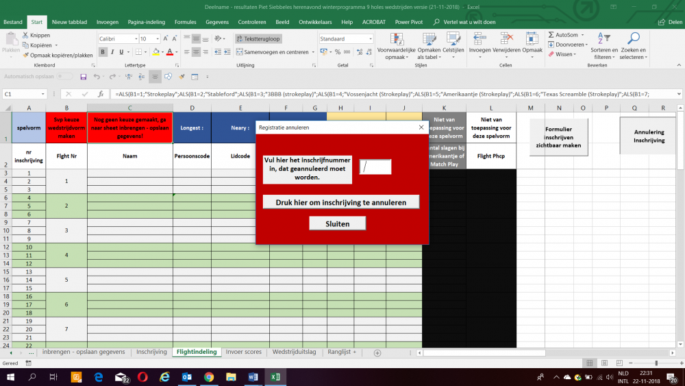The width and height of the screenshot is (685, 386).
Task: Click the Bold formatting icon
Action: tap(103, 52)
